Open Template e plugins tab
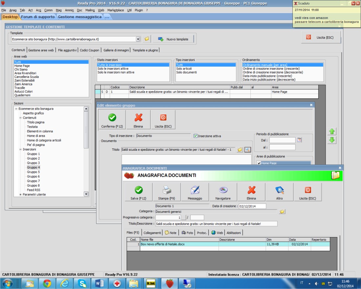 click(x=145, y=50)
